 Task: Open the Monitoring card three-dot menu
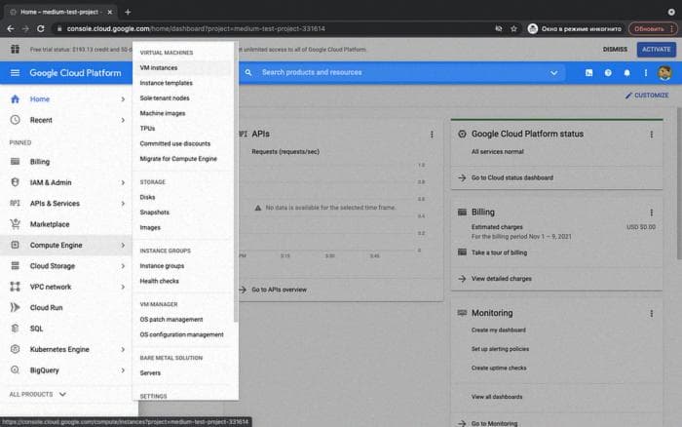(652, 313)
